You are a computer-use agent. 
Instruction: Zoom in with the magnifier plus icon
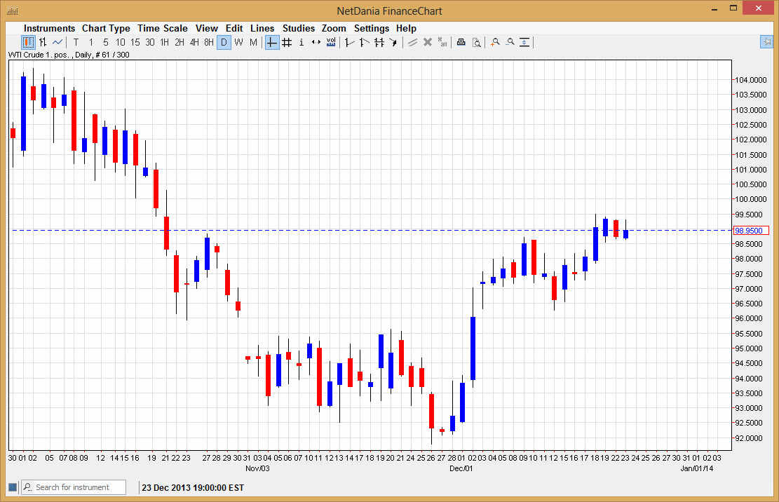click(495, 42)
